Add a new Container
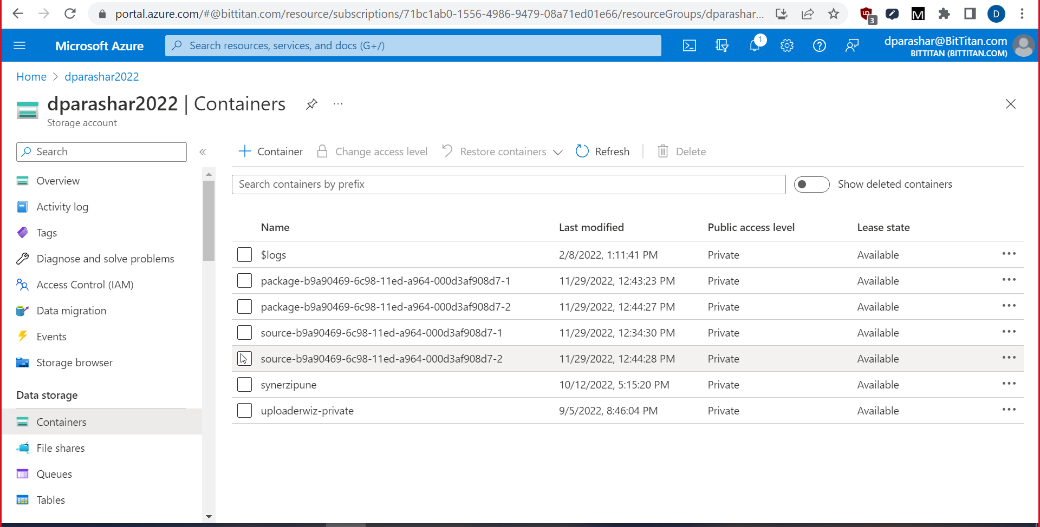1040x527 pixels. [270, 152]
